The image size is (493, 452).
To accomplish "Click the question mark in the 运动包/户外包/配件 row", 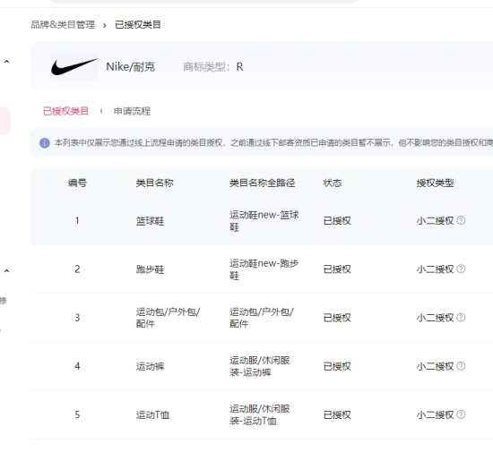I will [461, 318].
